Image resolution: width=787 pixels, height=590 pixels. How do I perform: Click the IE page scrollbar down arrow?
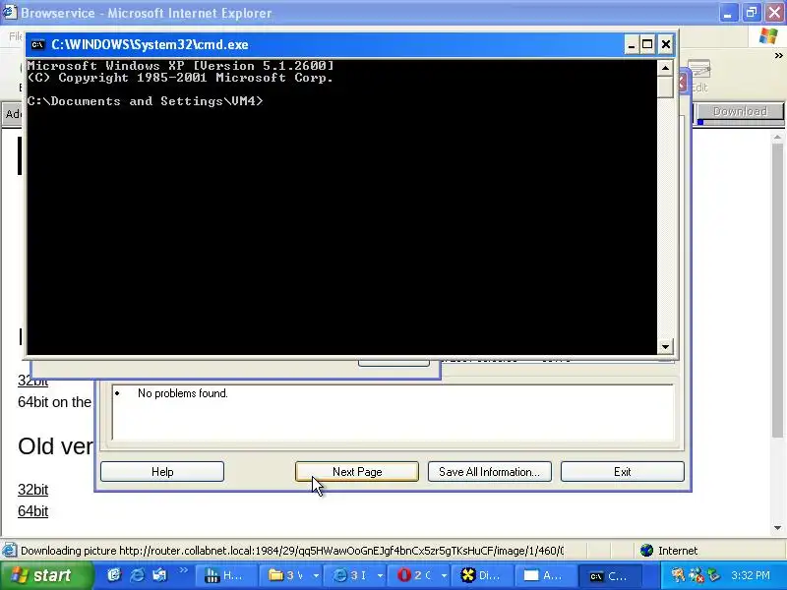(x=778, y=528)
